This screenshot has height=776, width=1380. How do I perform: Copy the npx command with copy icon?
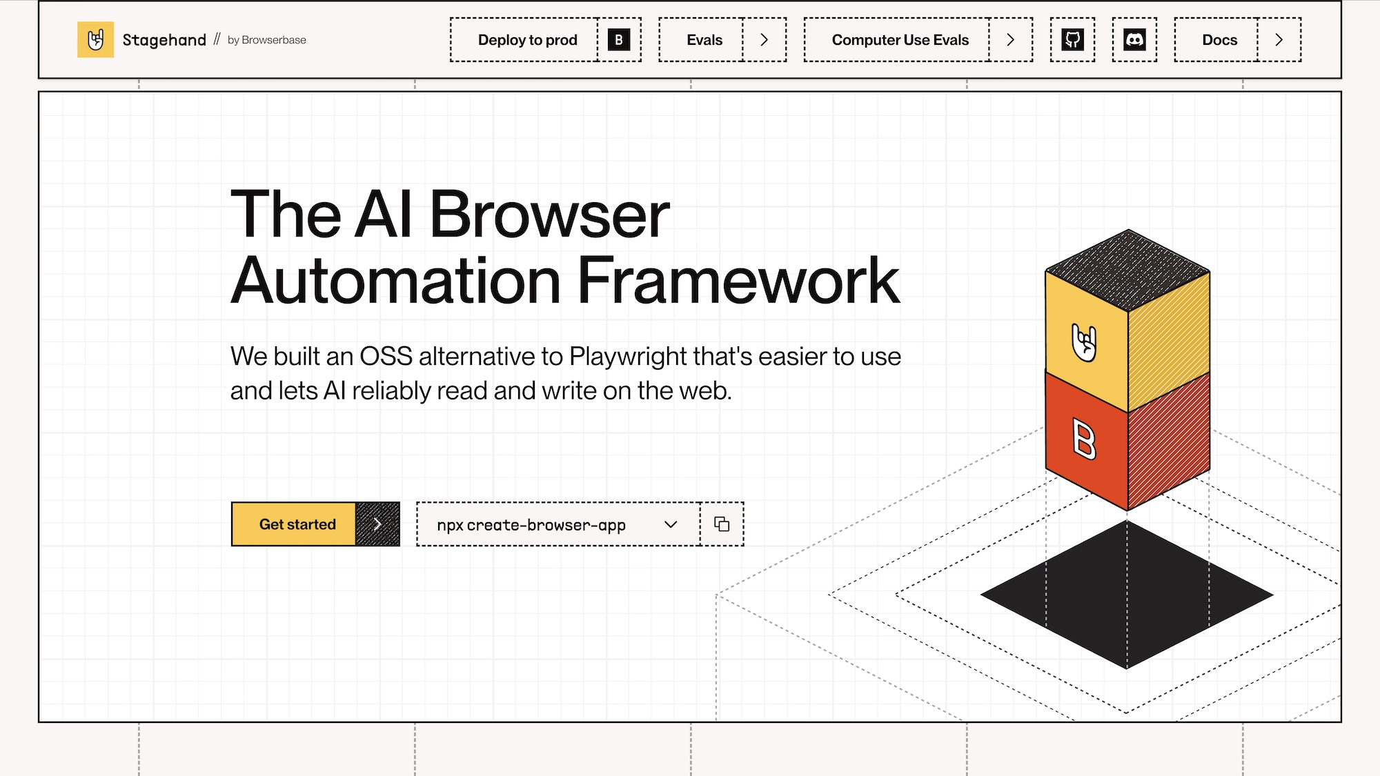pos(722,524)
